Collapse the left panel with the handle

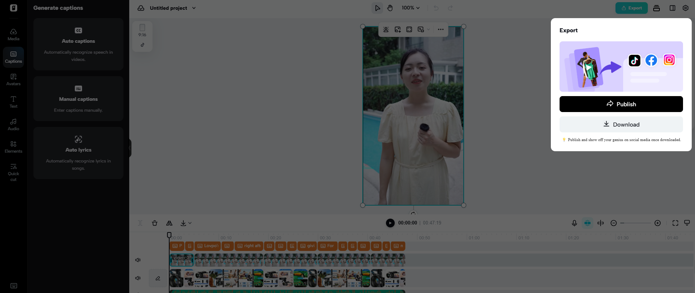[130, 148]
